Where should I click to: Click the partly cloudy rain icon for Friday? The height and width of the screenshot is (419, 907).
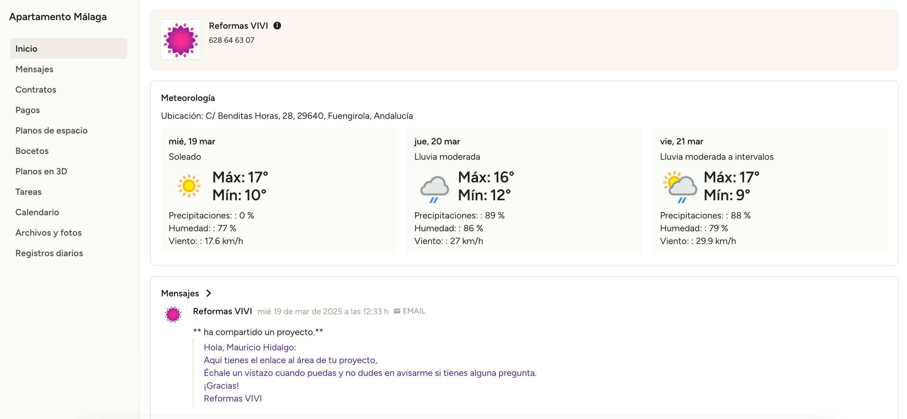point(680,187)
